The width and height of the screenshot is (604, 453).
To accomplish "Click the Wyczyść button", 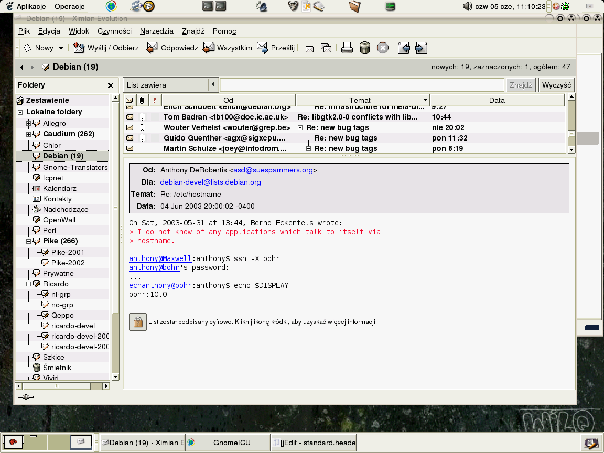I will [556, 85].
